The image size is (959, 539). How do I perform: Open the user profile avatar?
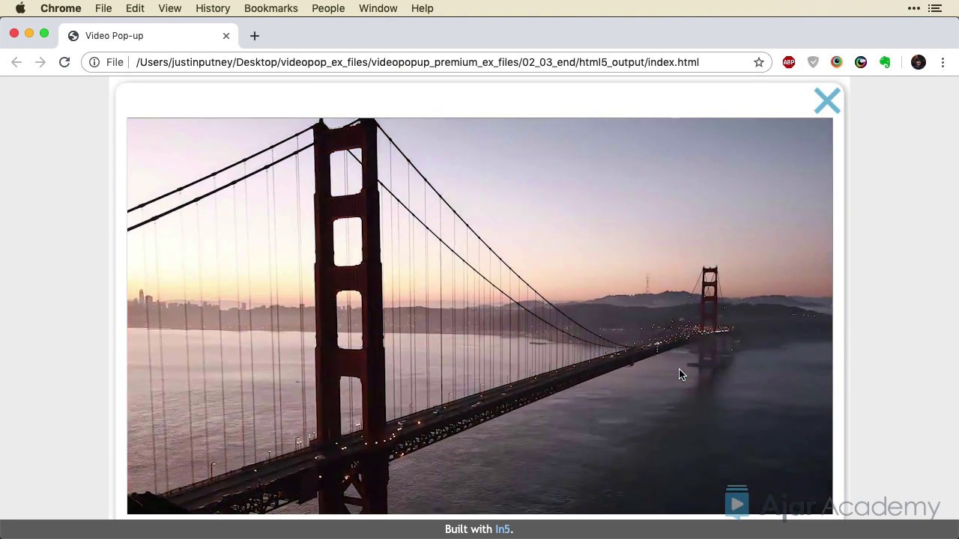(919, 62)
